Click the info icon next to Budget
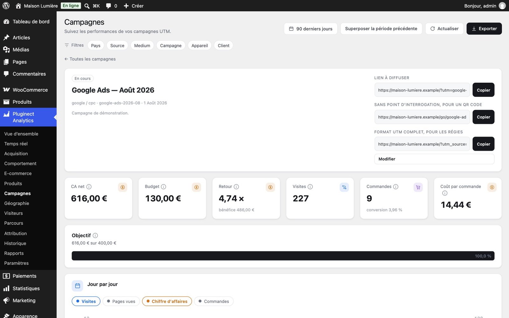 coord(164,187)
